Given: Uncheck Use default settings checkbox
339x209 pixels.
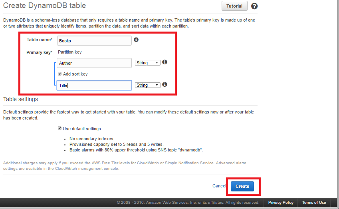Looking at the screenshot, I should click(x=59, y=128).
